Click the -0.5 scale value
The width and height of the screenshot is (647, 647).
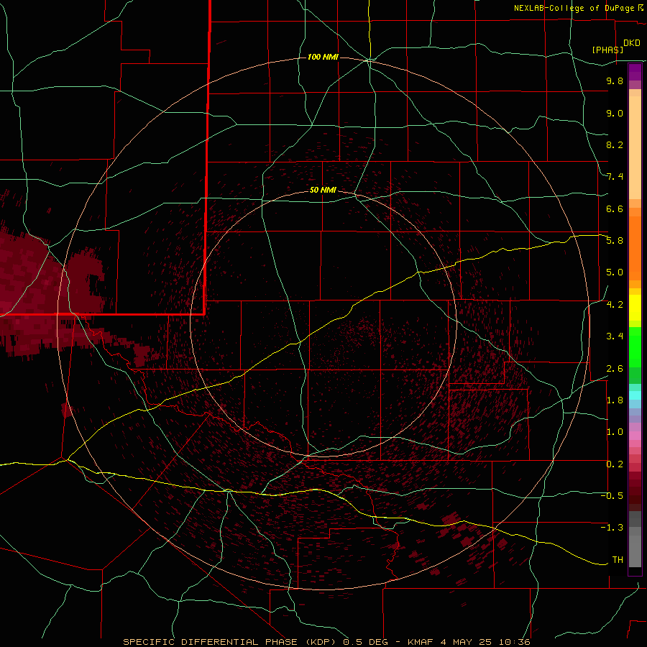click(612, 496)
